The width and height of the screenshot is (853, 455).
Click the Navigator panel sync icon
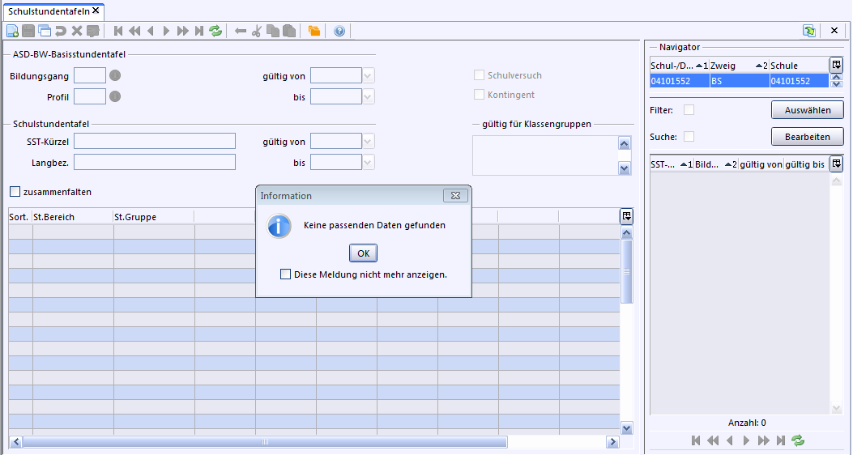pyautogui.click(x=808, y=31)
